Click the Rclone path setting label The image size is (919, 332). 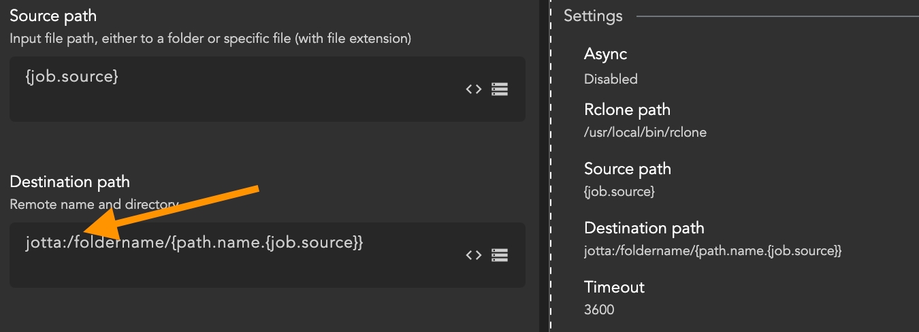pyautogui.click(x=627, y=110)
